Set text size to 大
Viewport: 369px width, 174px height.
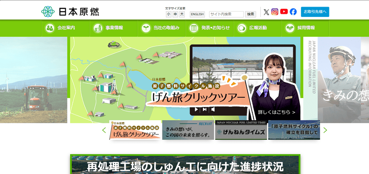click(x=182, y=14)
